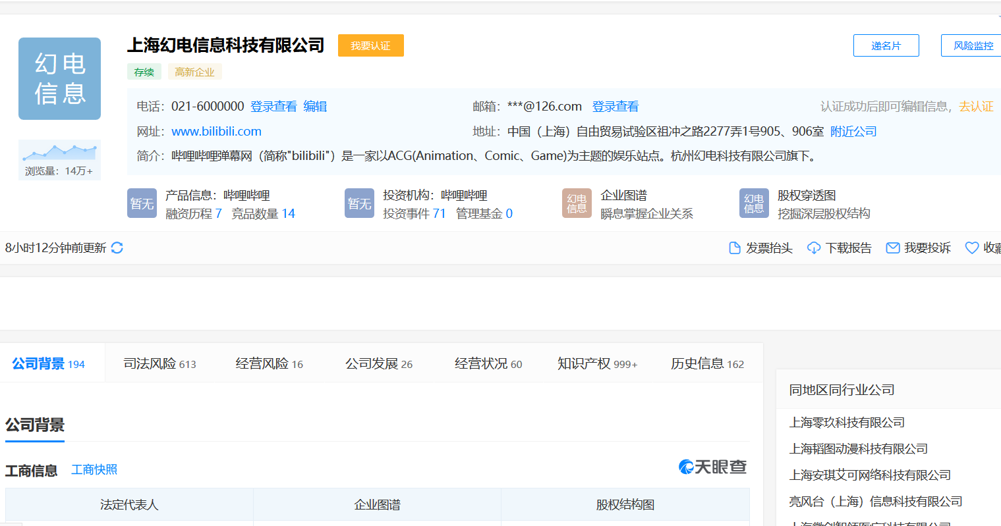The height and width of the screenshot is (526, 1001).
Task: Switch to the 历史信息 tab
Action: coord(708,363)
